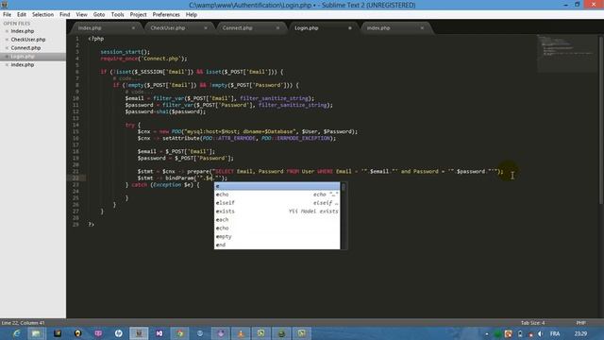This screenshot has width=604, height=340.
Task: Open the taskbar clock showing 23:29
Action: point(581,333)
